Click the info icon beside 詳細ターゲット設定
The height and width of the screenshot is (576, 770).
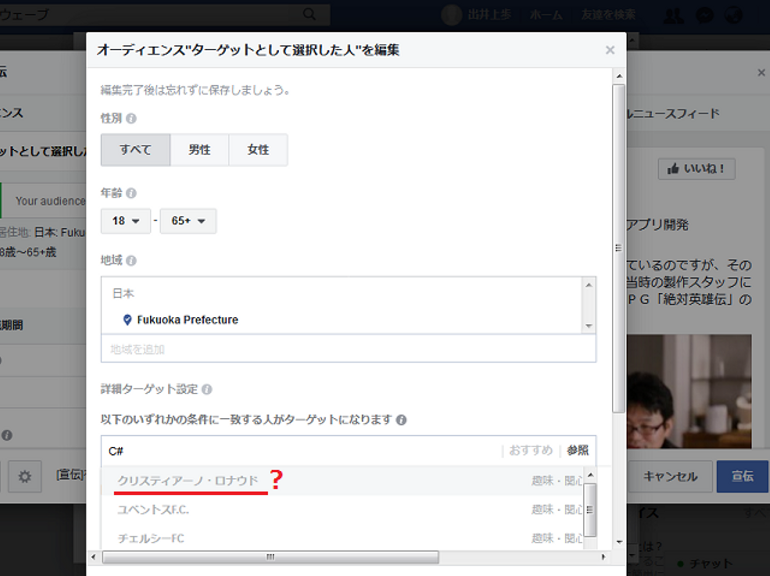(x=207, y=390)
